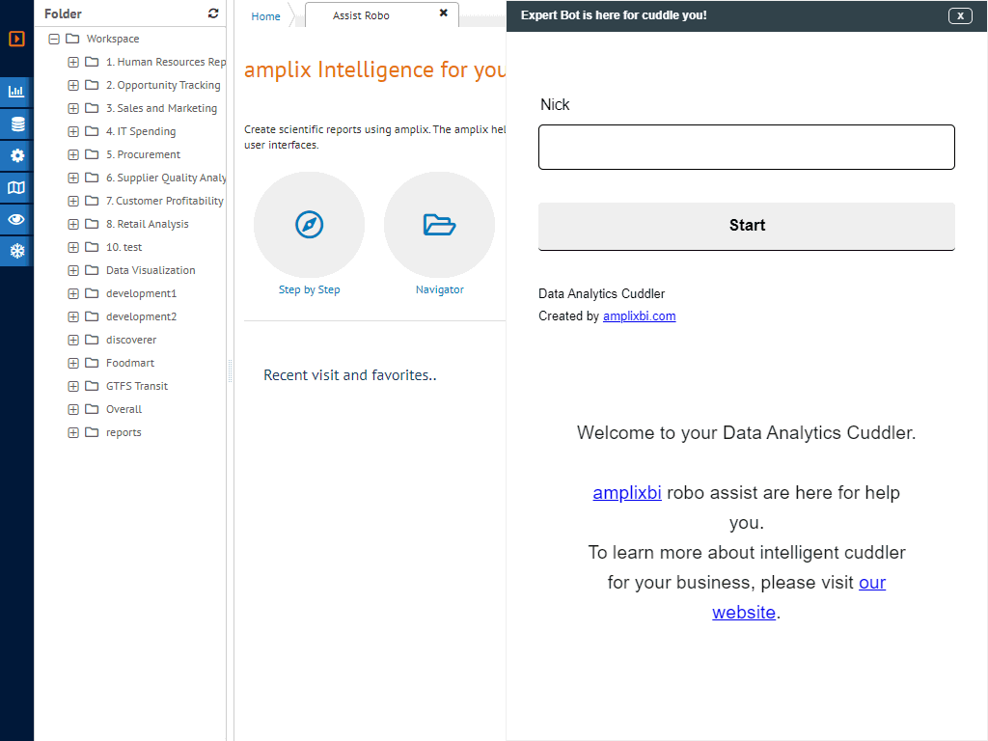Click the eye icon in sidebar

click(x=16, y=219)
